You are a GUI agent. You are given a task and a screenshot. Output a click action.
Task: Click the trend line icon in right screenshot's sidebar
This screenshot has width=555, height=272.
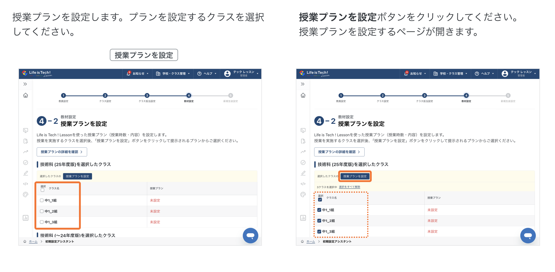coord(303,152)
